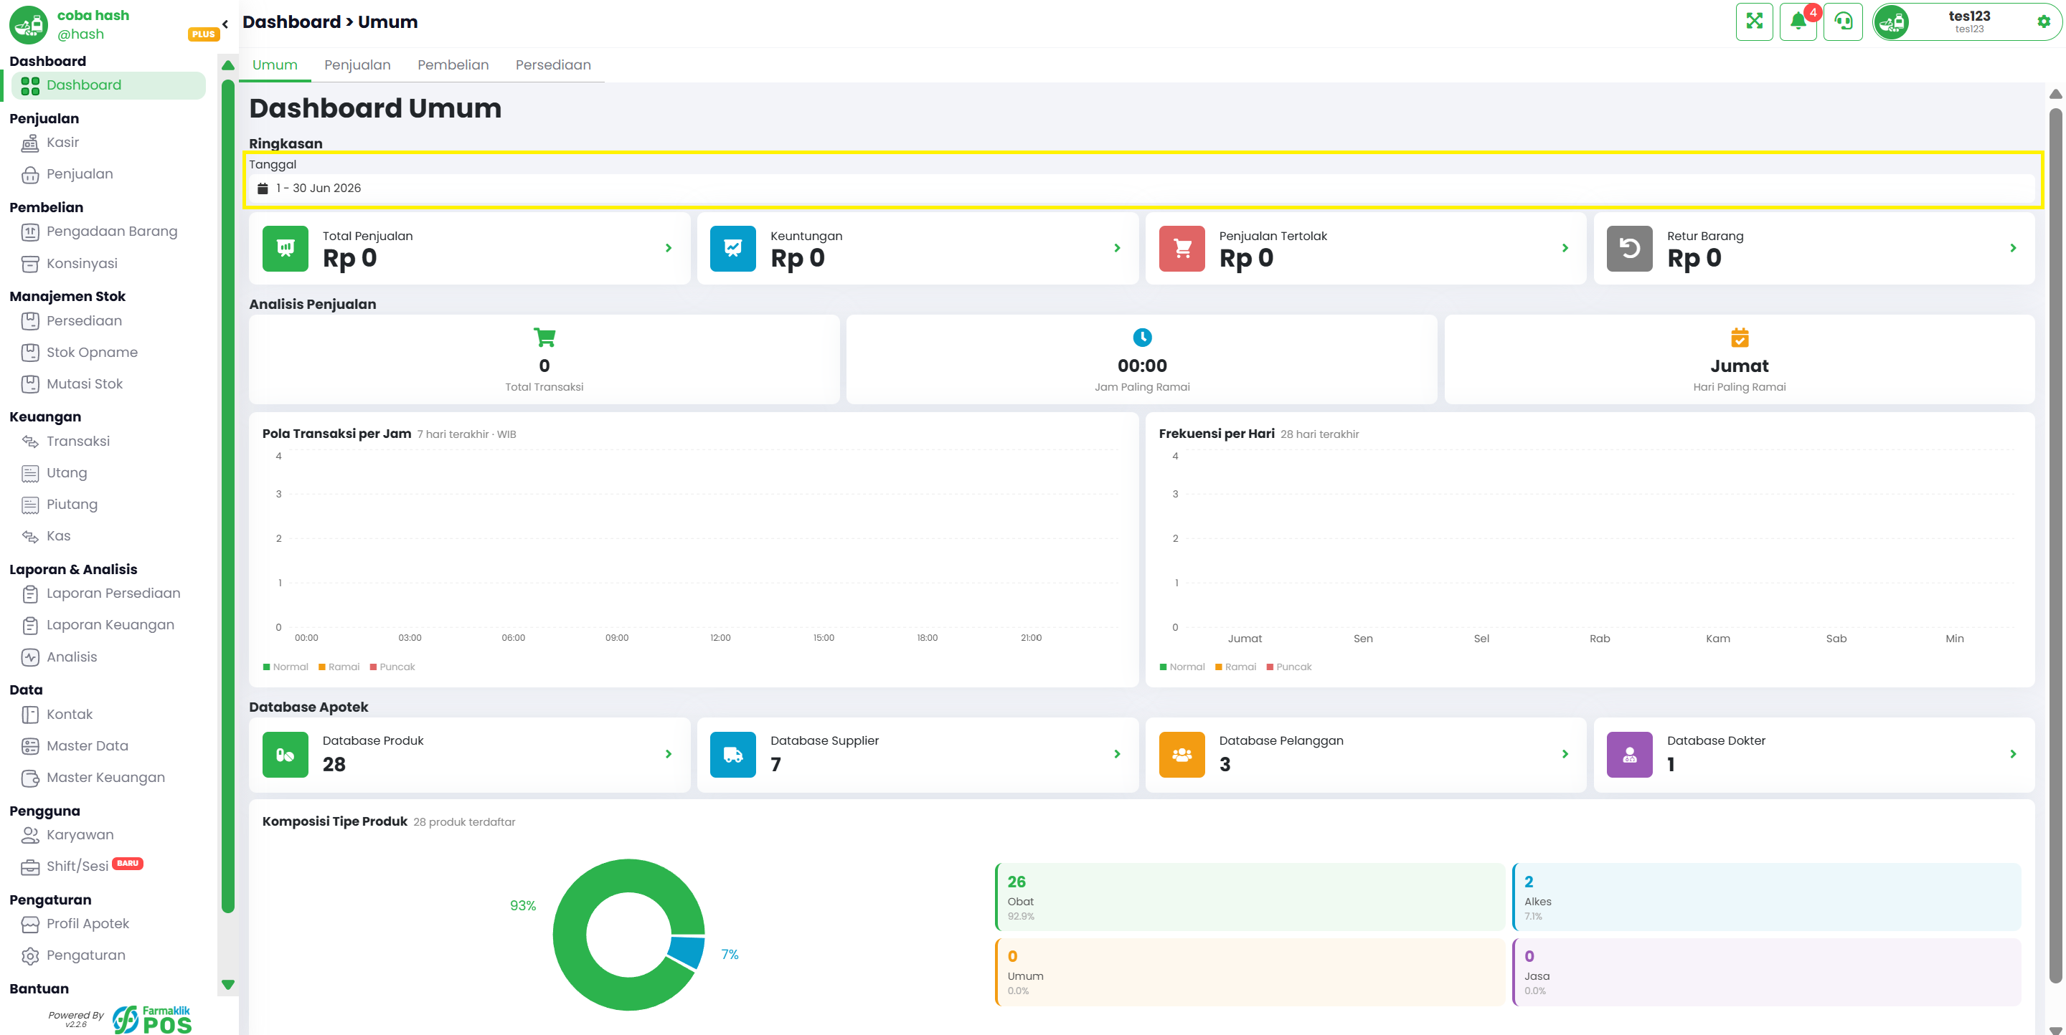Open customer support headset icon
The image size is (2066, 1035).
(1843, 22)
